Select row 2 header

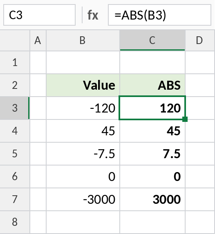coord(15,85)
